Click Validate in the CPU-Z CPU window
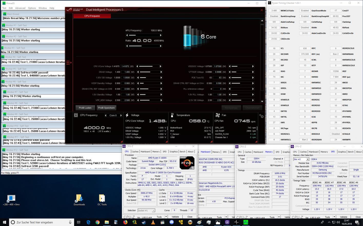Viewport: 363px width, 226px height. (175, 217)
